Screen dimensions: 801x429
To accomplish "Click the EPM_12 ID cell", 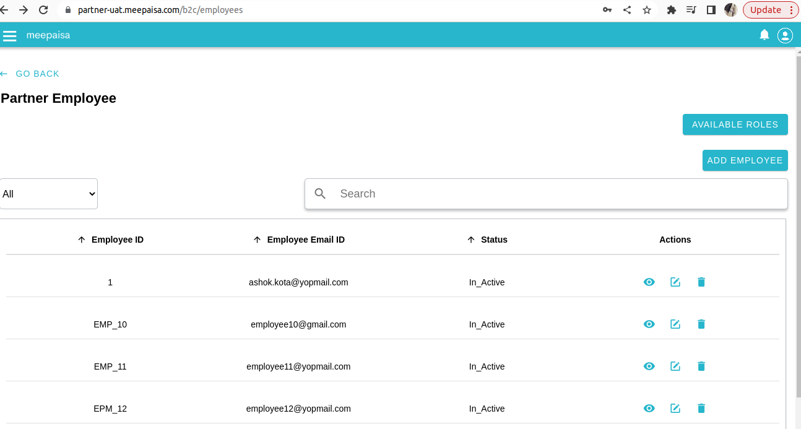I will (110, 409).
